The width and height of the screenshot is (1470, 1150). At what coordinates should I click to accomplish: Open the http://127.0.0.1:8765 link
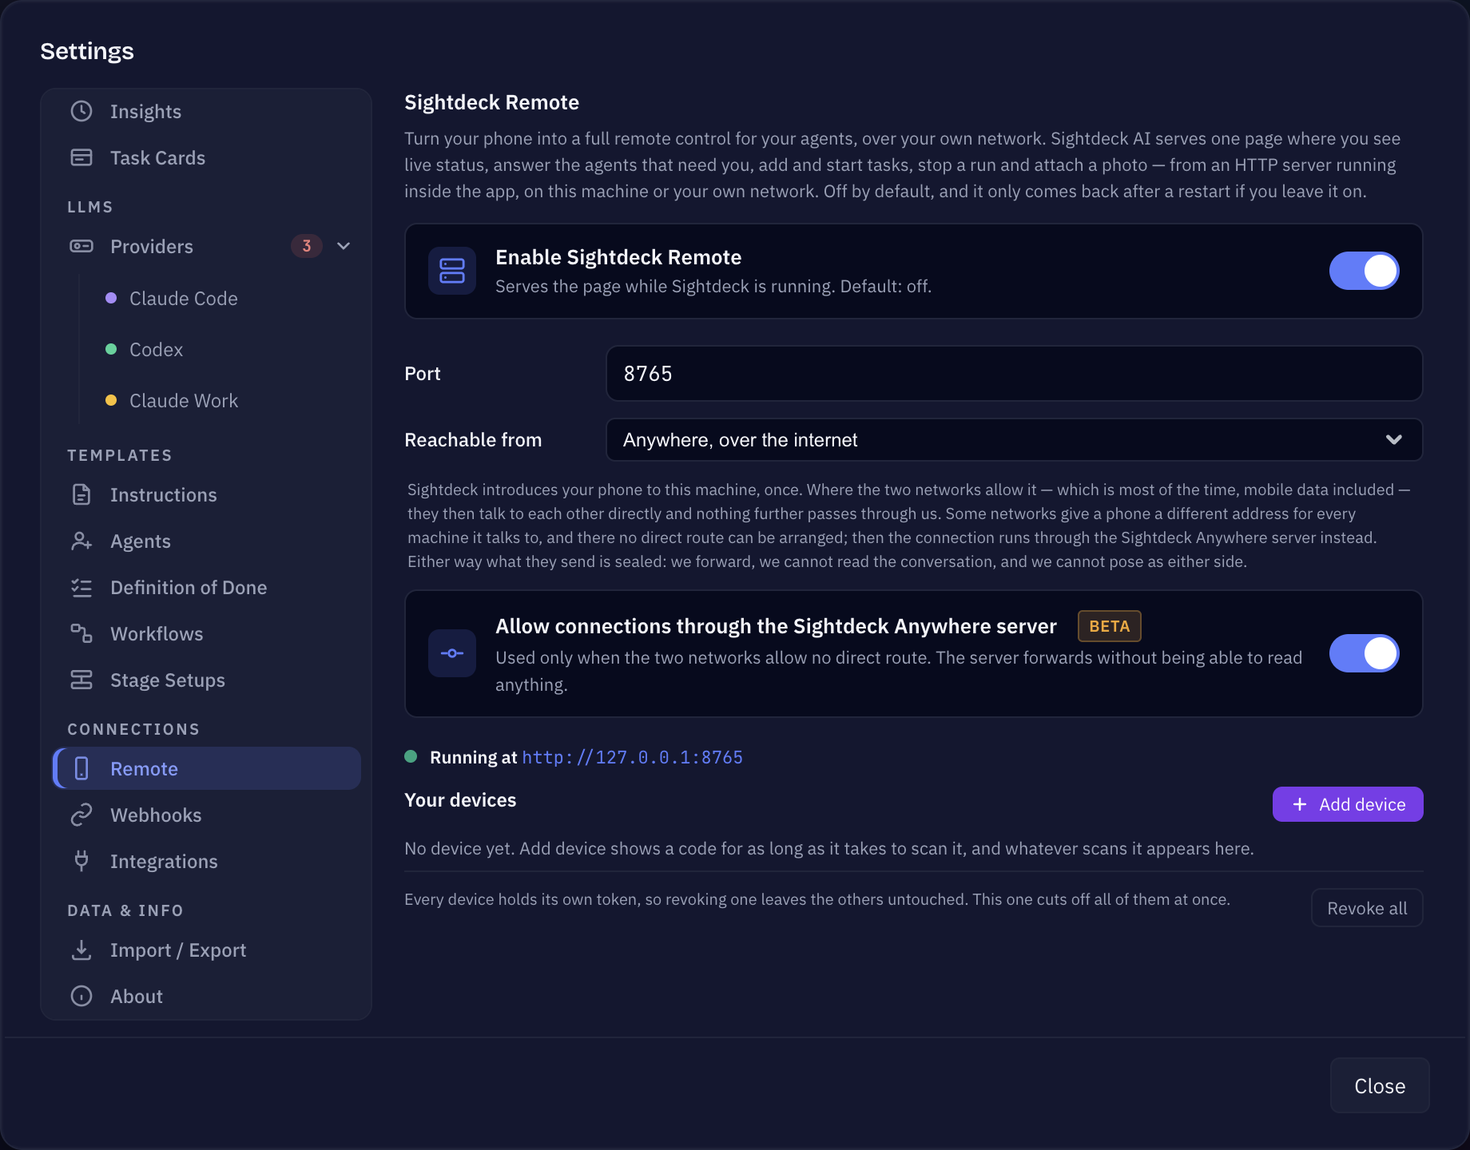click(x=632, y=757)
